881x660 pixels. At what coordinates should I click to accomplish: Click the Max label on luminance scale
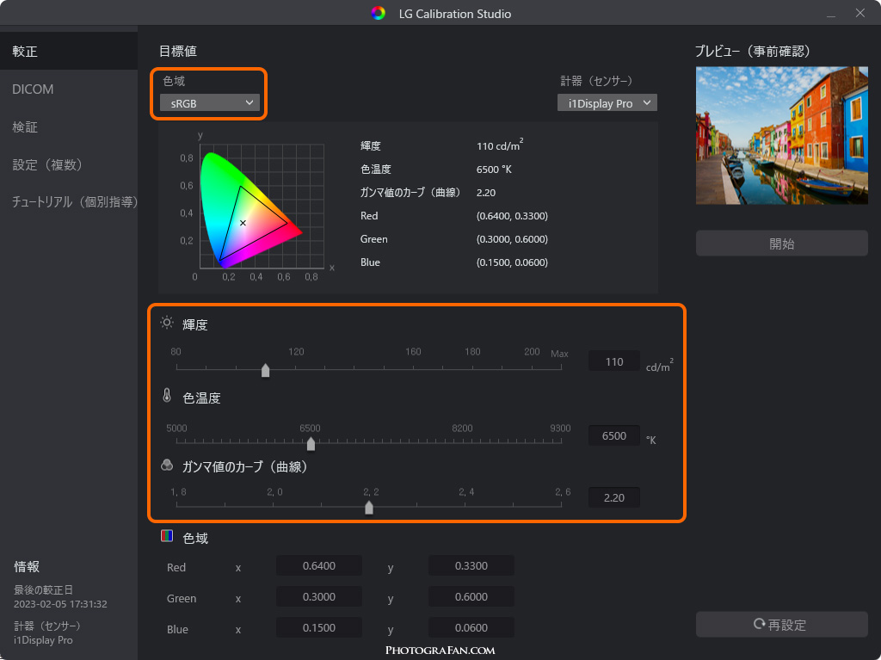pos(559,354)
